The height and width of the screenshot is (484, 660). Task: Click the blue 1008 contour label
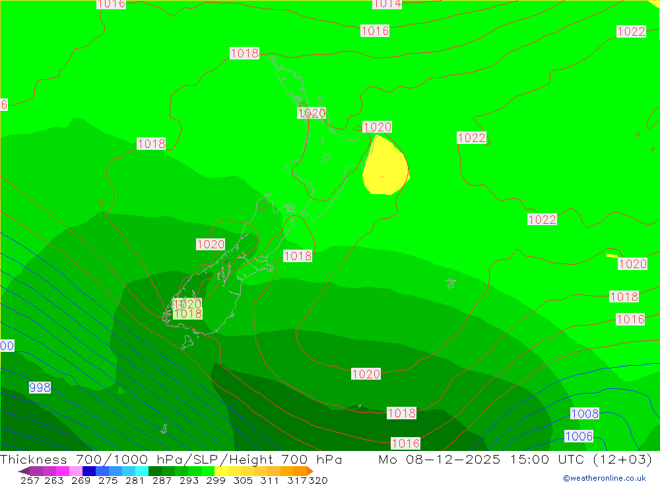[585, 413]
